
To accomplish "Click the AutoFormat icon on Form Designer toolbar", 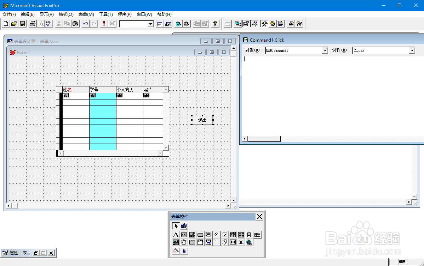I will tap(299, 24).
